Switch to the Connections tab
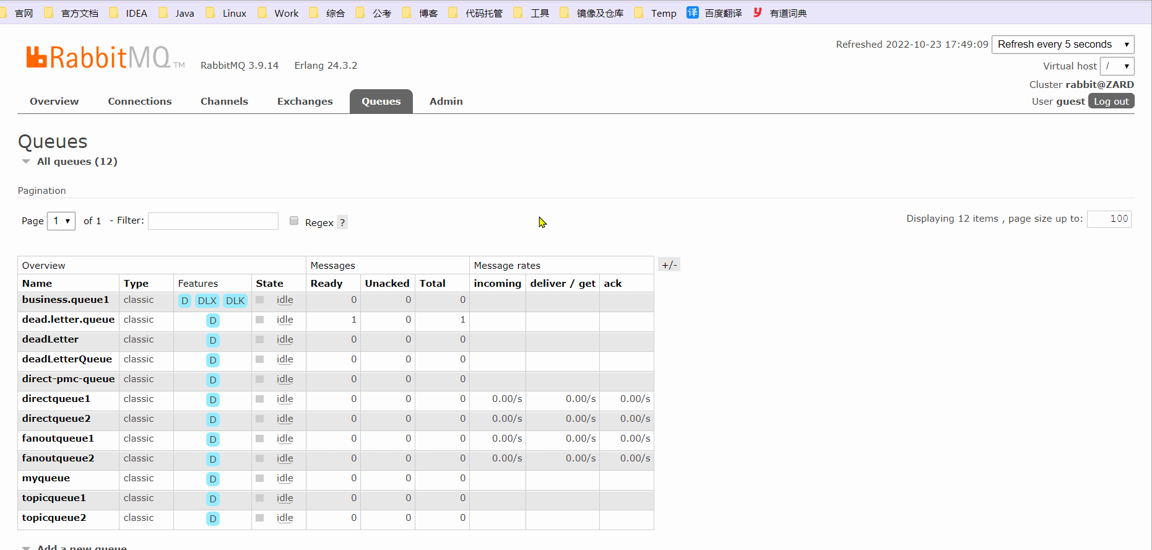The image size is (1152, 550). [x=140, y=102]
